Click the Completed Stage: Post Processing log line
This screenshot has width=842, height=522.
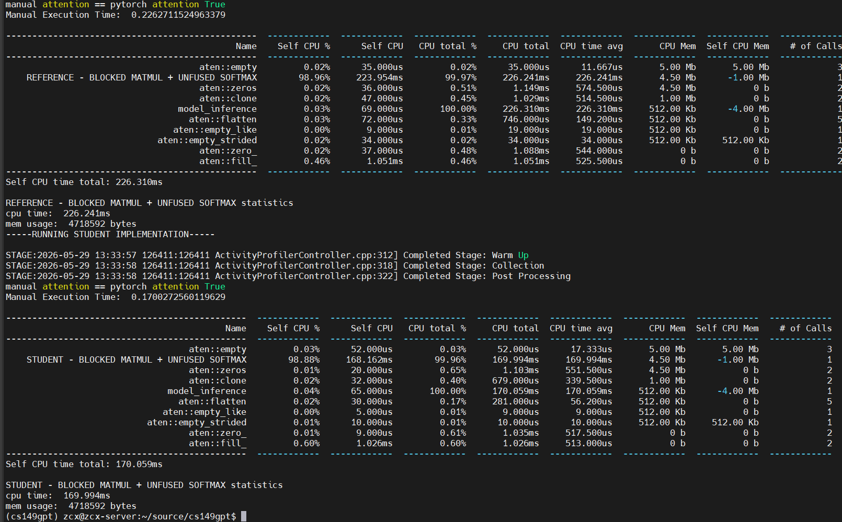click(288, 276)
